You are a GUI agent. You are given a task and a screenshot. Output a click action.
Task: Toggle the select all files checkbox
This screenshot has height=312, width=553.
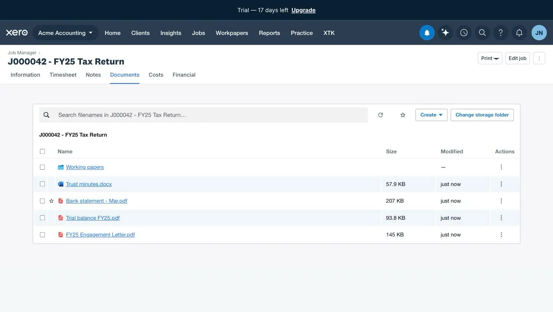(x=42, y=151)
